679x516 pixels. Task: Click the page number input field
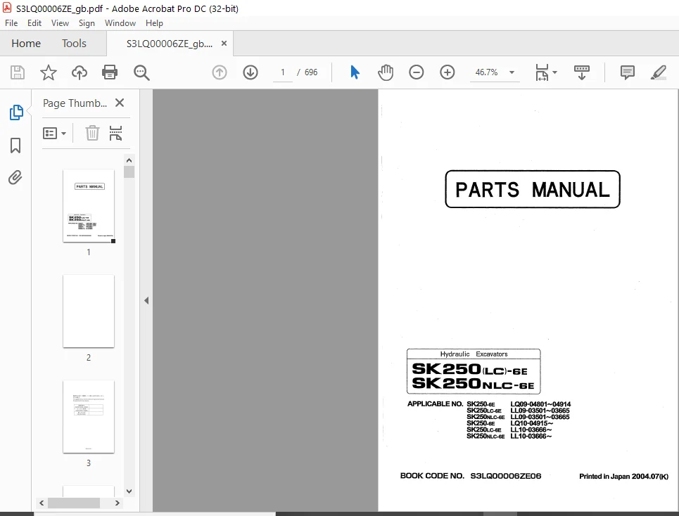[283, 72]
